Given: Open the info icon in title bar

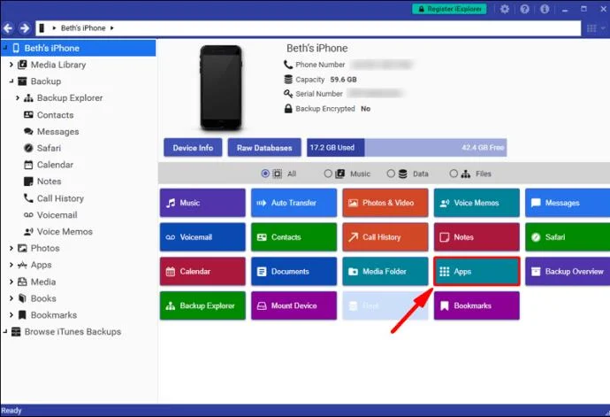Looking at the screenshot, I should [x=545, y=9].
